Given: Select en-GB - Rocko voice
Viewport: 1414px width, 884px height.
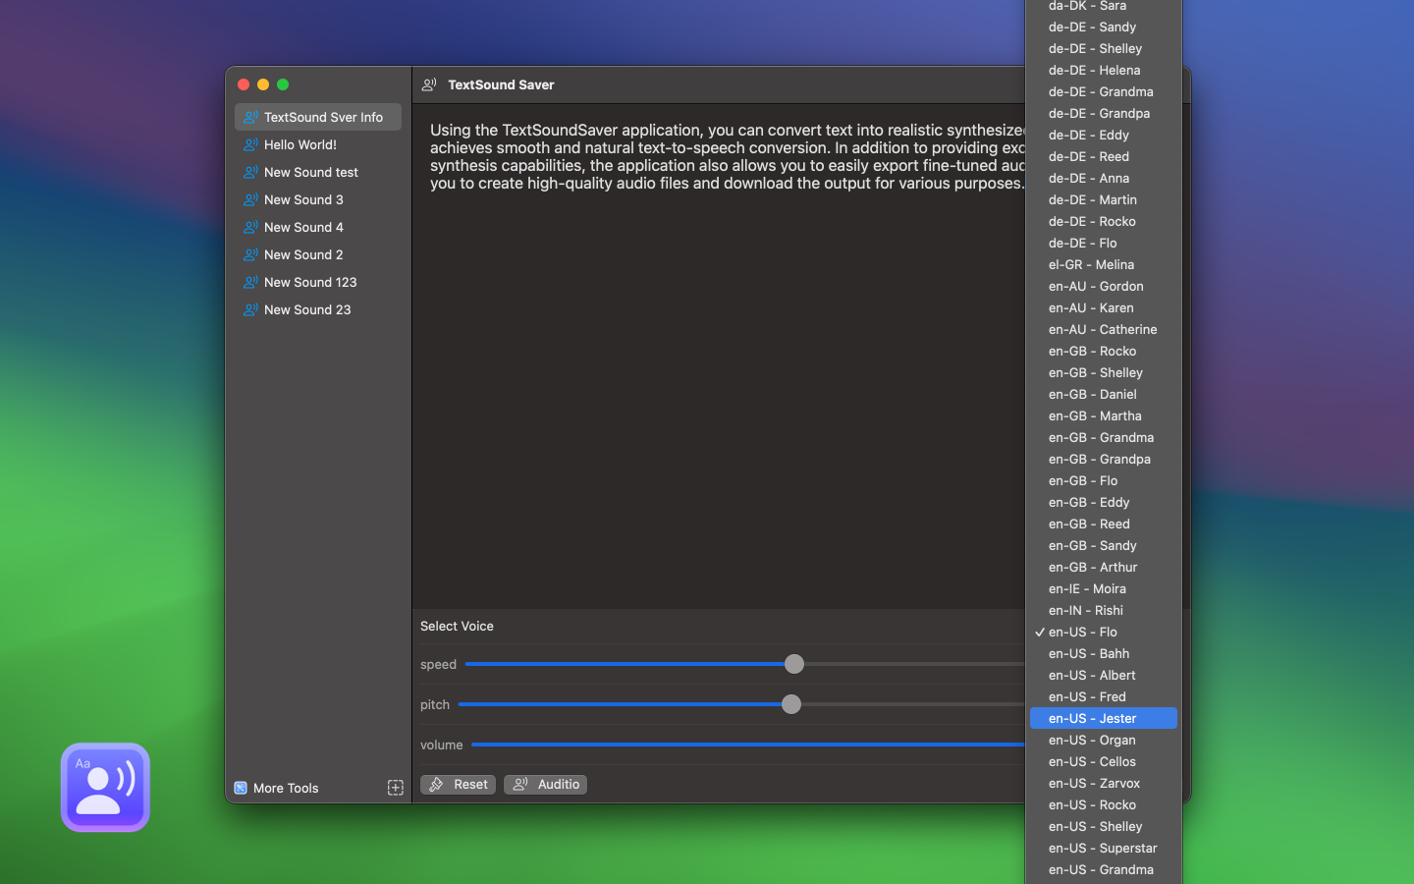Looking at the screenshot, I should 1104,351.
